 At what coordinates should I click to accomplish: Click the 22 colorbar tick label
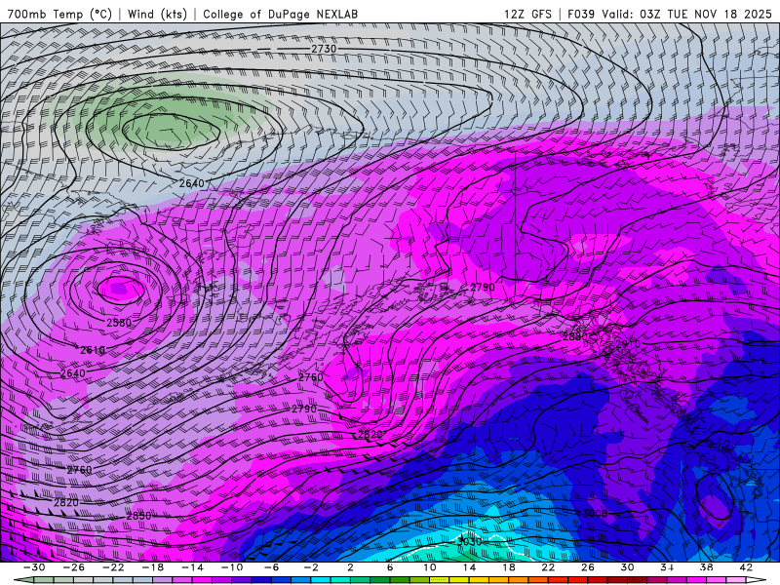click(548, 567)
